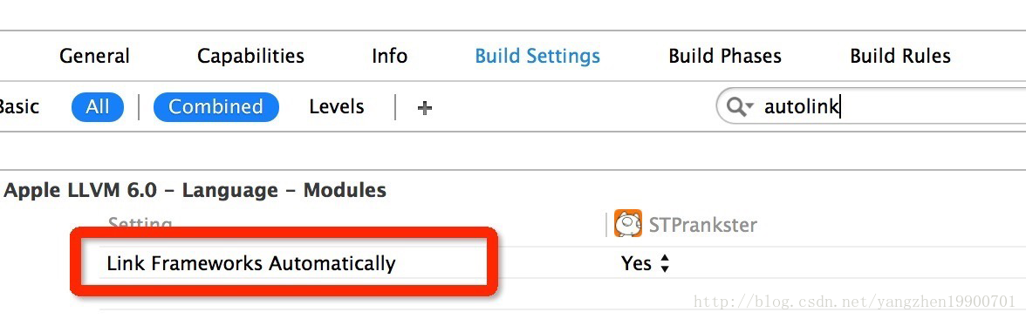Switch to the Capabilities tab

(x=250, y=56)
